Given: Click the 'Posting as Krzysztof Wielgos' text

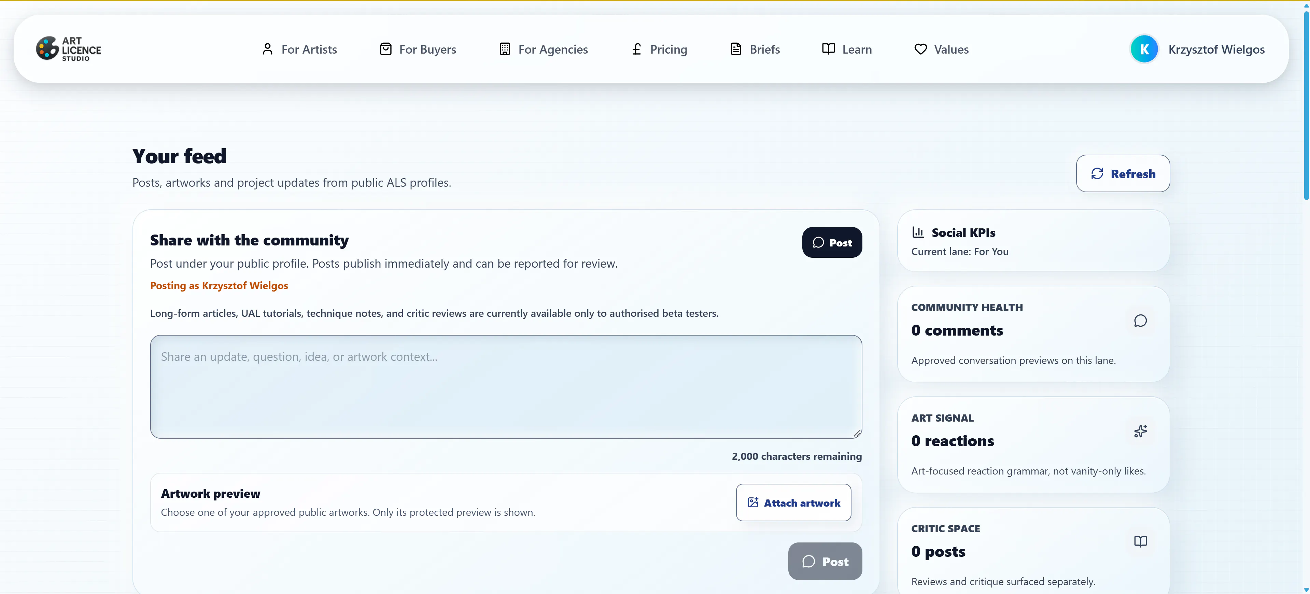Looking at the screenshot, I should tap(219, 285).
